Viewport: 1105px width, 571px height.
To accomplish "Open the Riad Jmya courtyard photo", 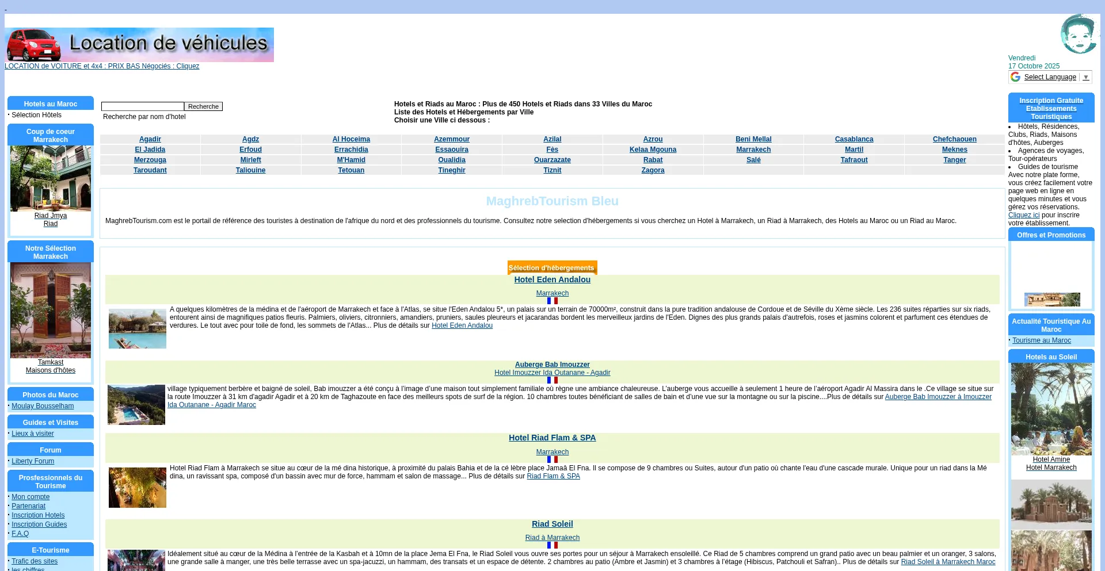I will point(51,178).
